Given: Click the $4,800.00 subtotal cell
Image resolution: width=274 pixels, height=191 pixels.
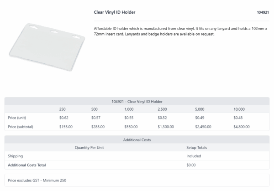Looking at the screenshot, I should coord(242,127).
